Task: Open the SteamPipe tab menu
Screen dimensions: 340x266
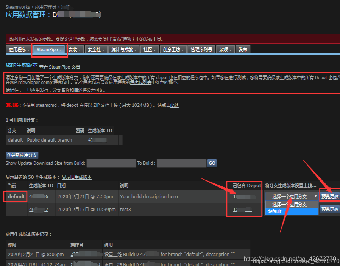Action: (x=49, y=50)
